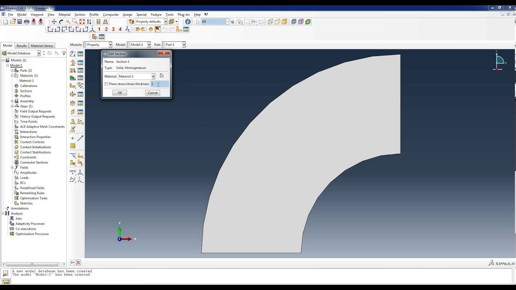Select the Rotate View tool
This screenshot has height=290, width=516.
pos(61,22)
